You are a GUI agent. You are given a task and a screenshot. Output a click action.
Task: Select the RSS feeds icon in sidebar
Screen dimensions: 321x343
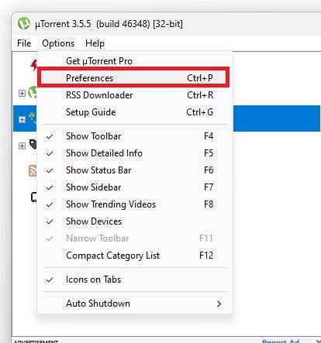pos(33,170)
